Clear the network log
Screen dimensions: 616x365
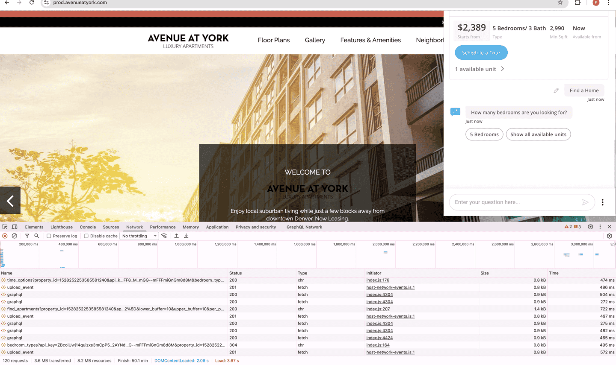point(15,236)
